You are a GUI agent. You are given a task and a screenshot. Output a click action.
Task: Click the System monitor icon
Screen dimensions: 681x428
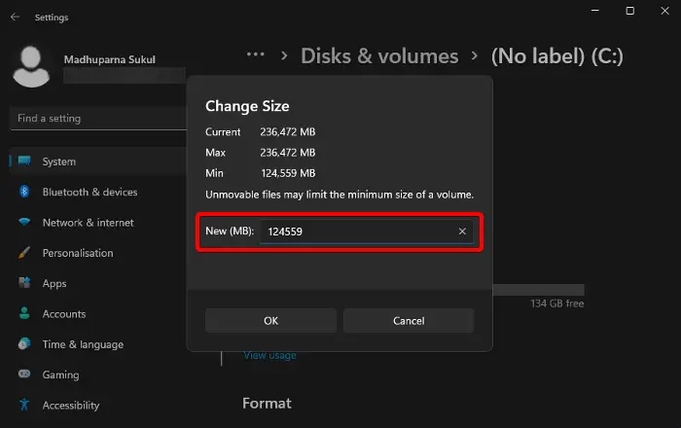[x=24, y=161]
